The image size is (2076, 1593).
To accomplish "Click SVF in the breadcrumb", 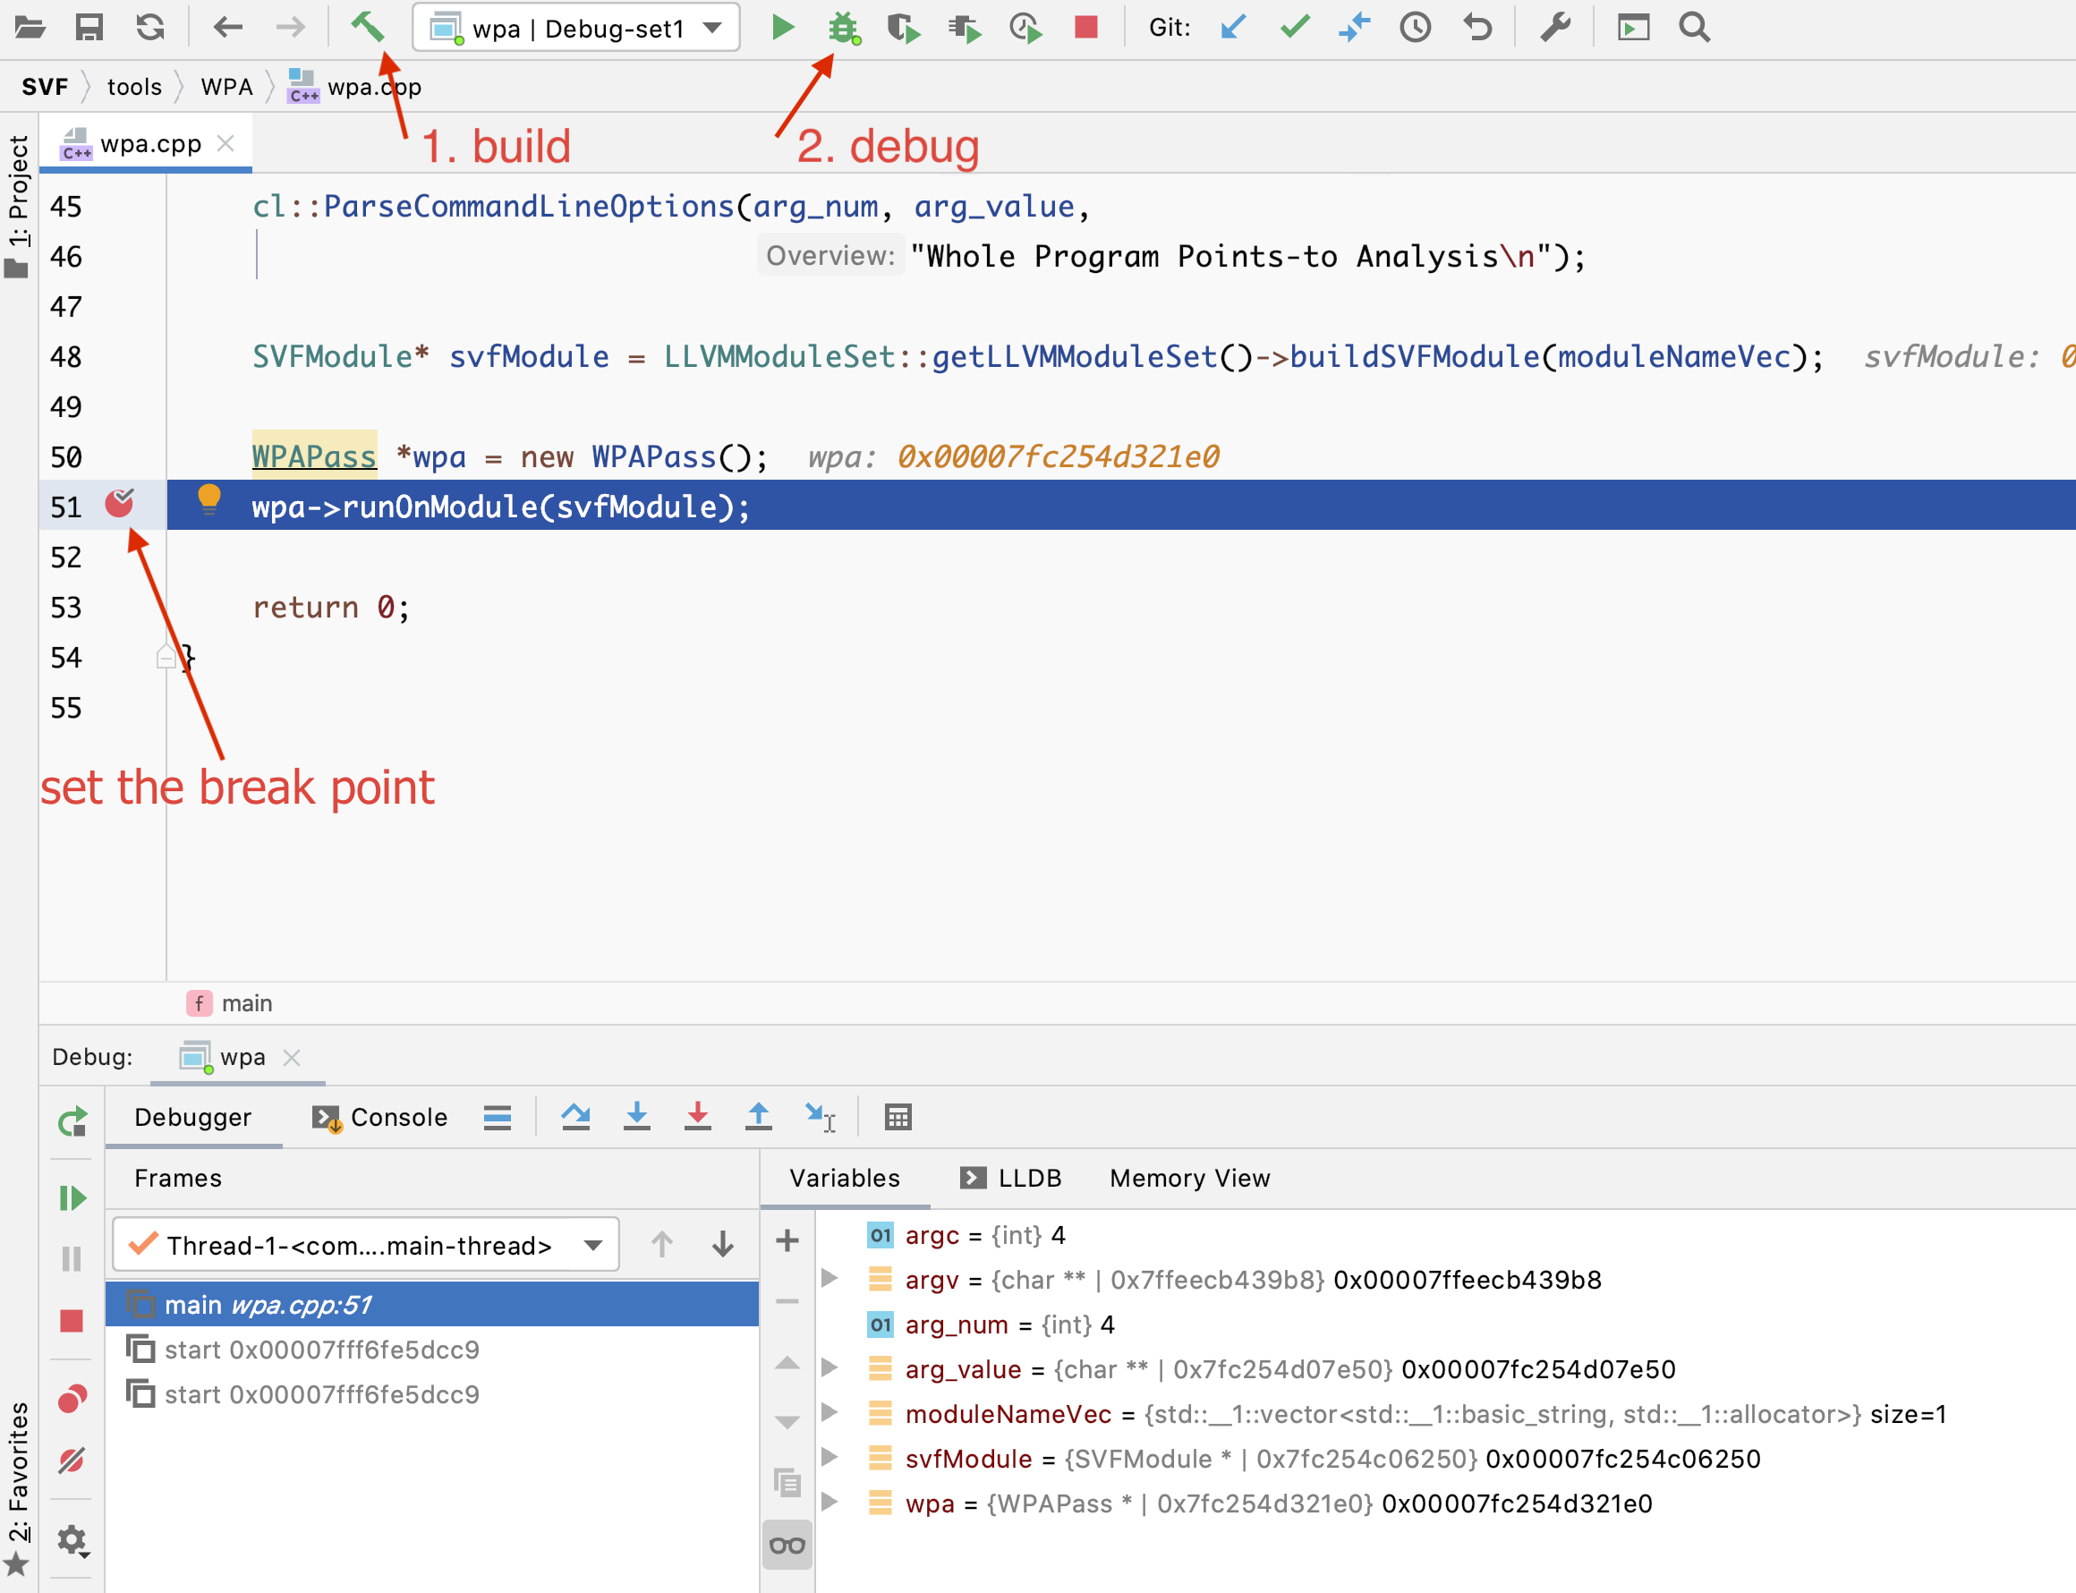I will click(x=45, y=87).
